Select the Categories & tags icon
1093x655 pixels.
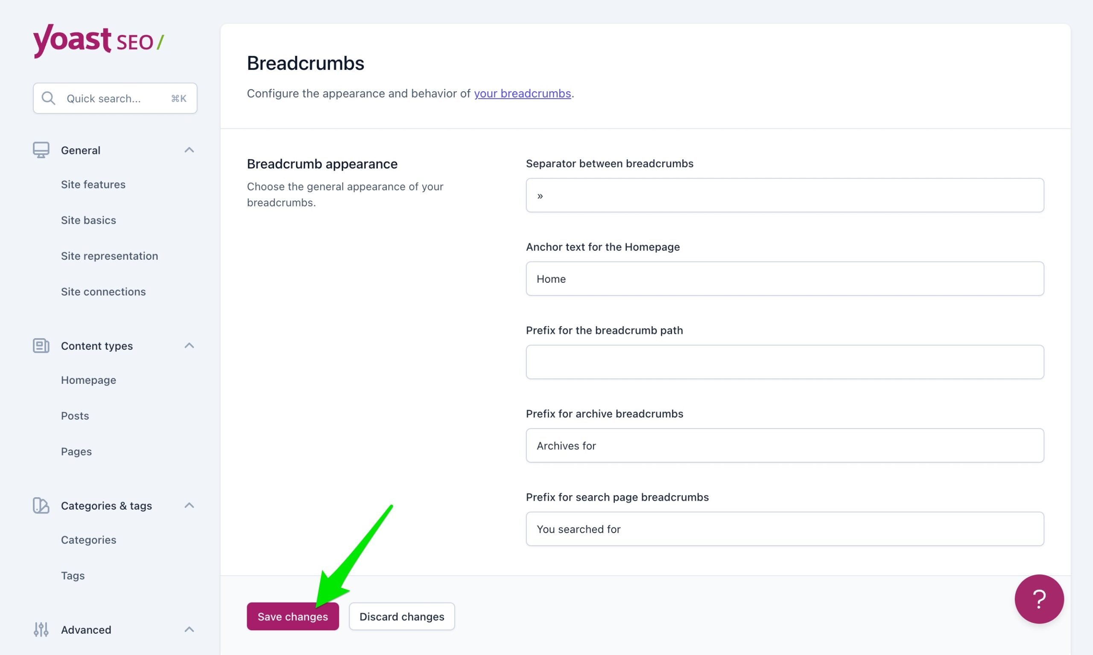[40, 505]
